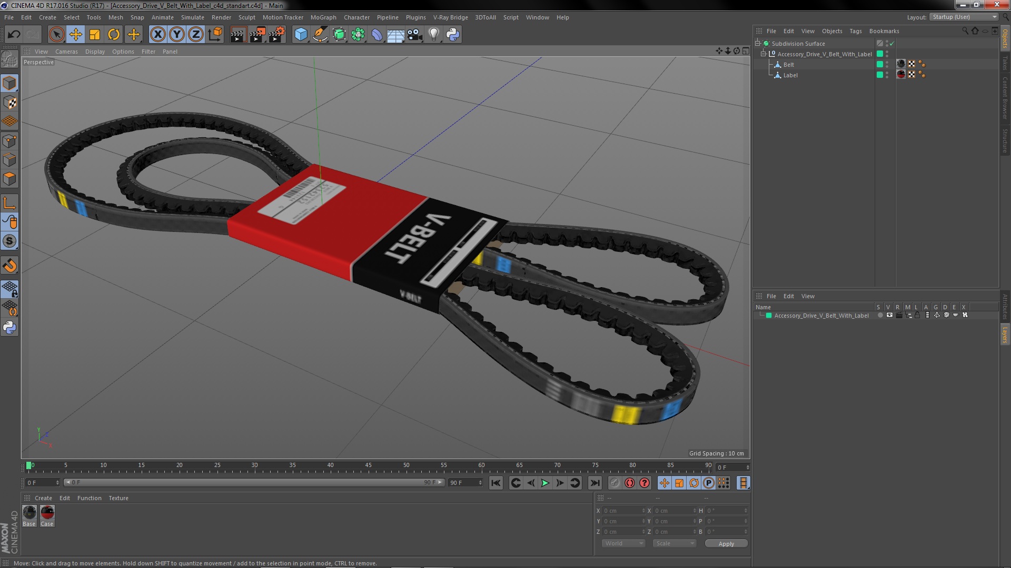Viewport: 1011px width, 568px height.
Task: Open the MoGraph array icon
Action: coord(358,35)
